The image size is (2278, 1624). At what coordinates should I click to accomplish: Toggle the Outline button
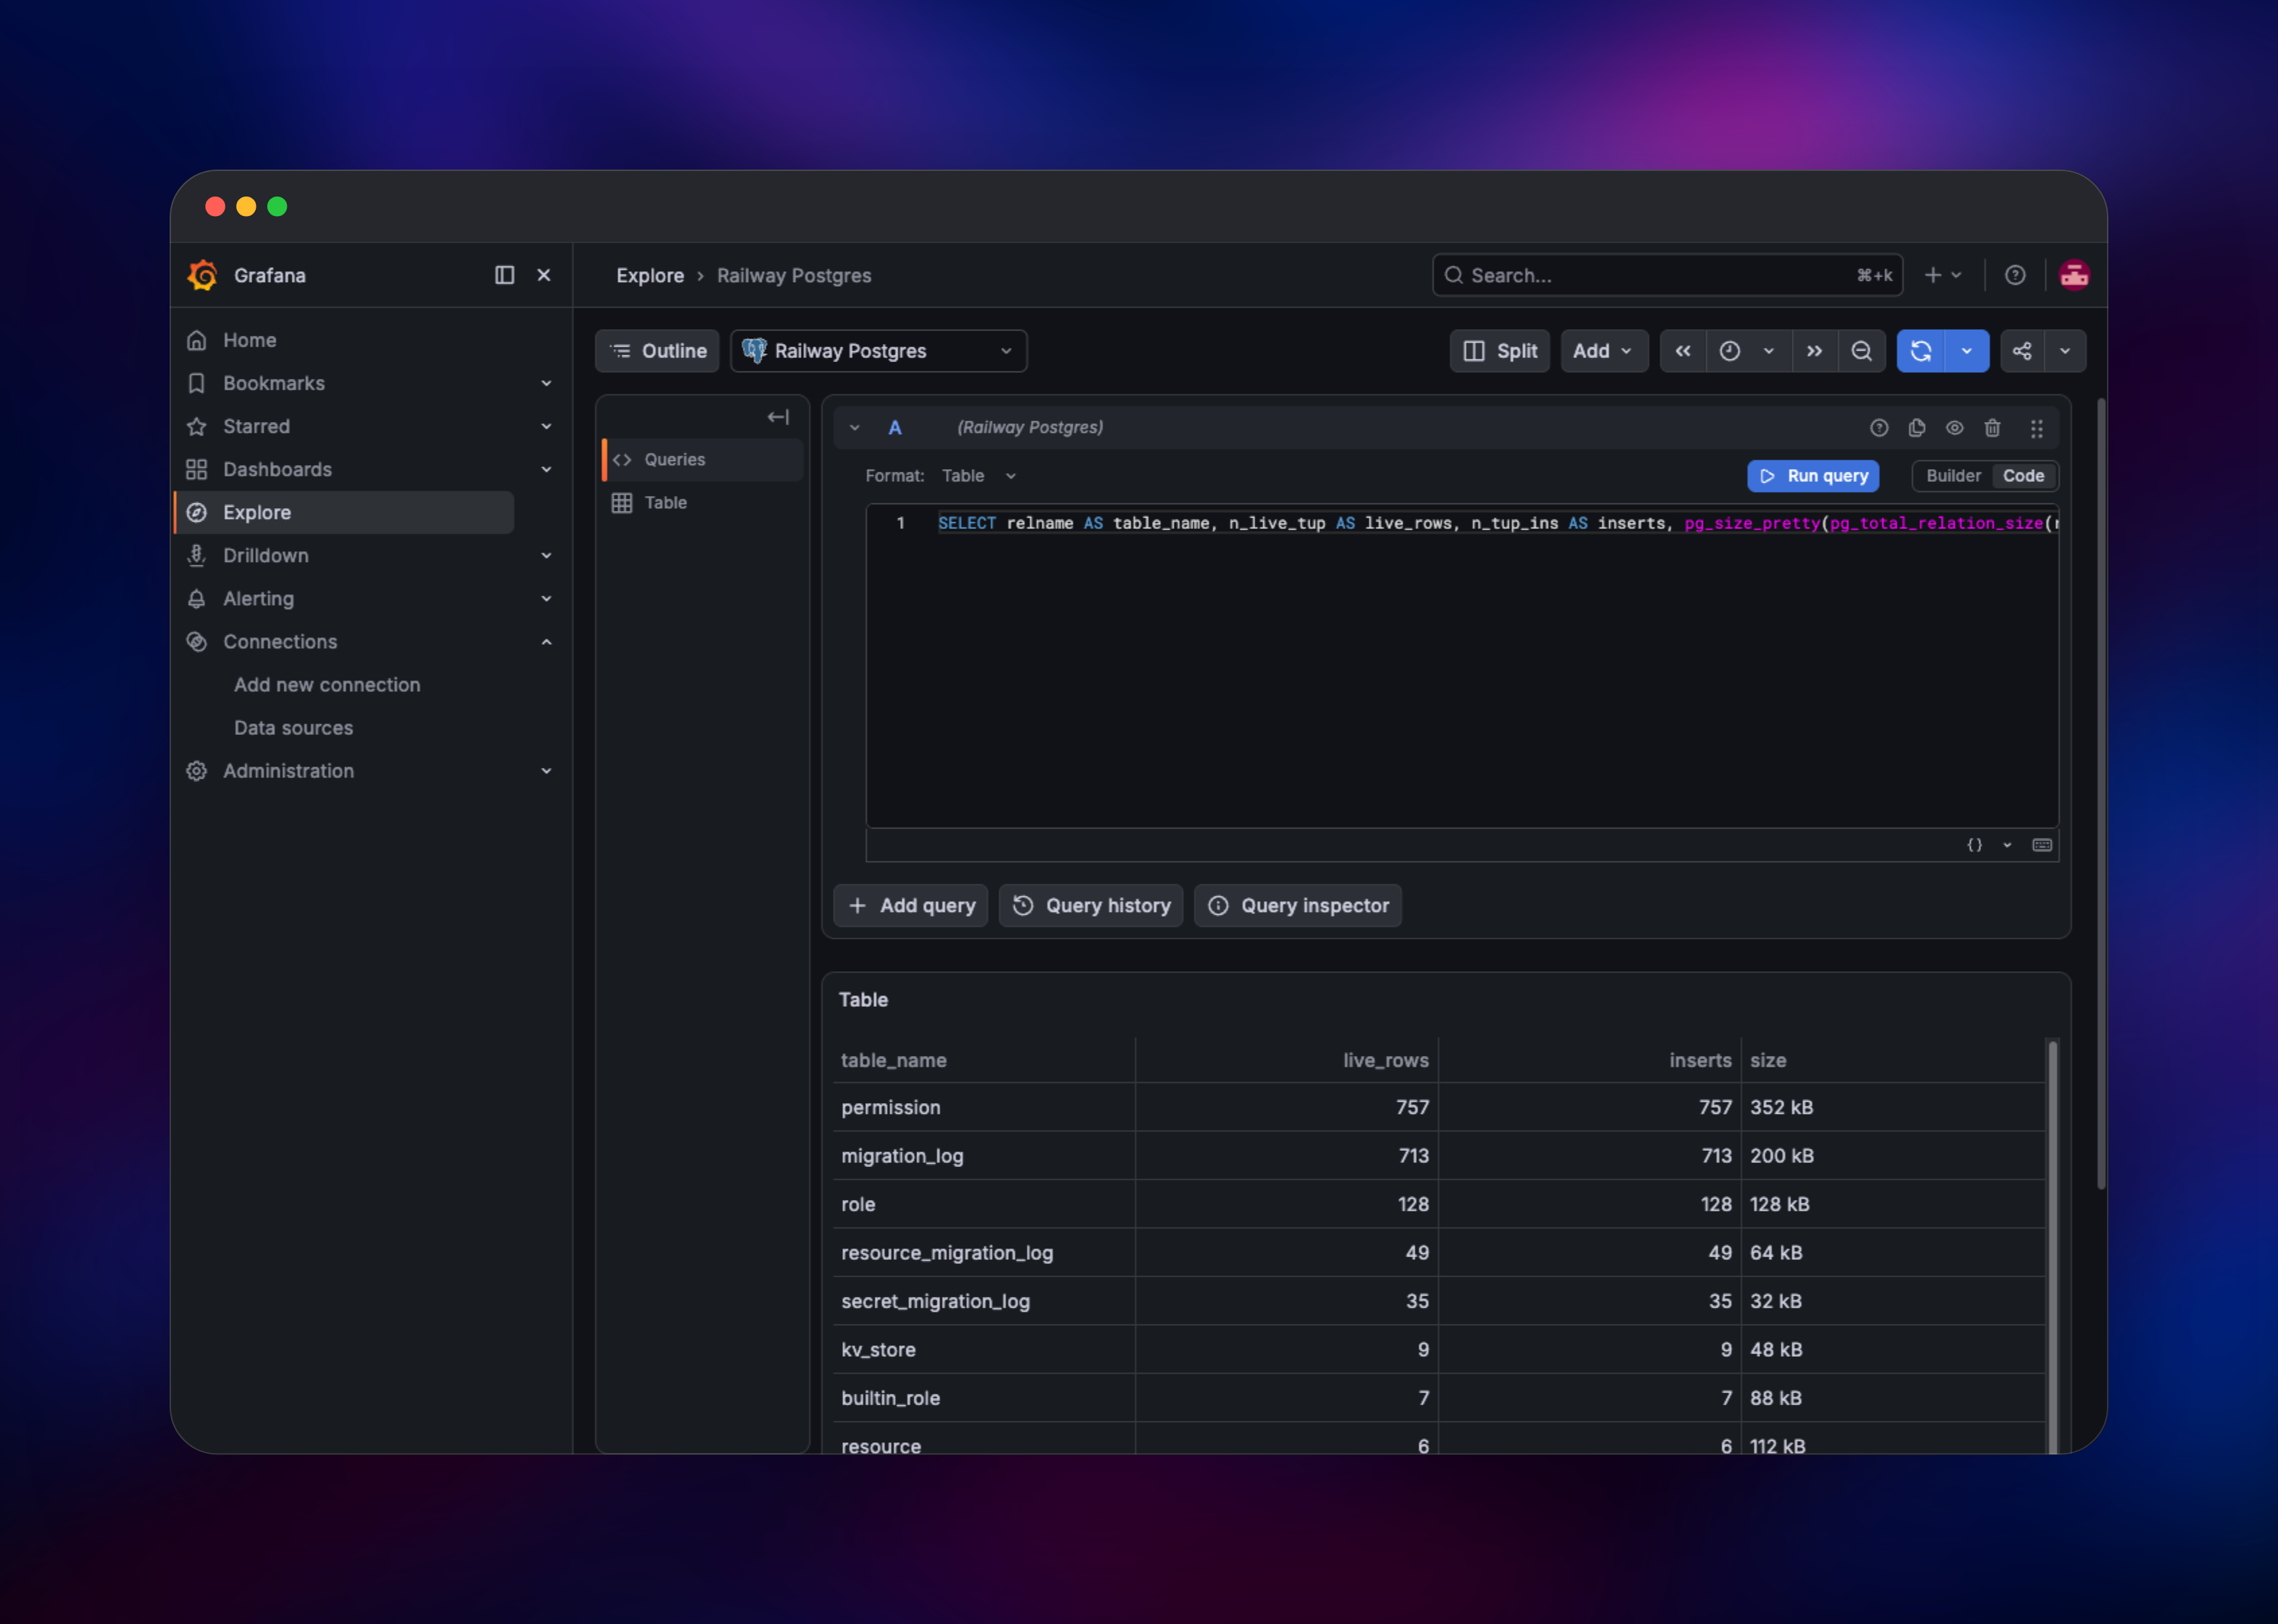(657, 351)
